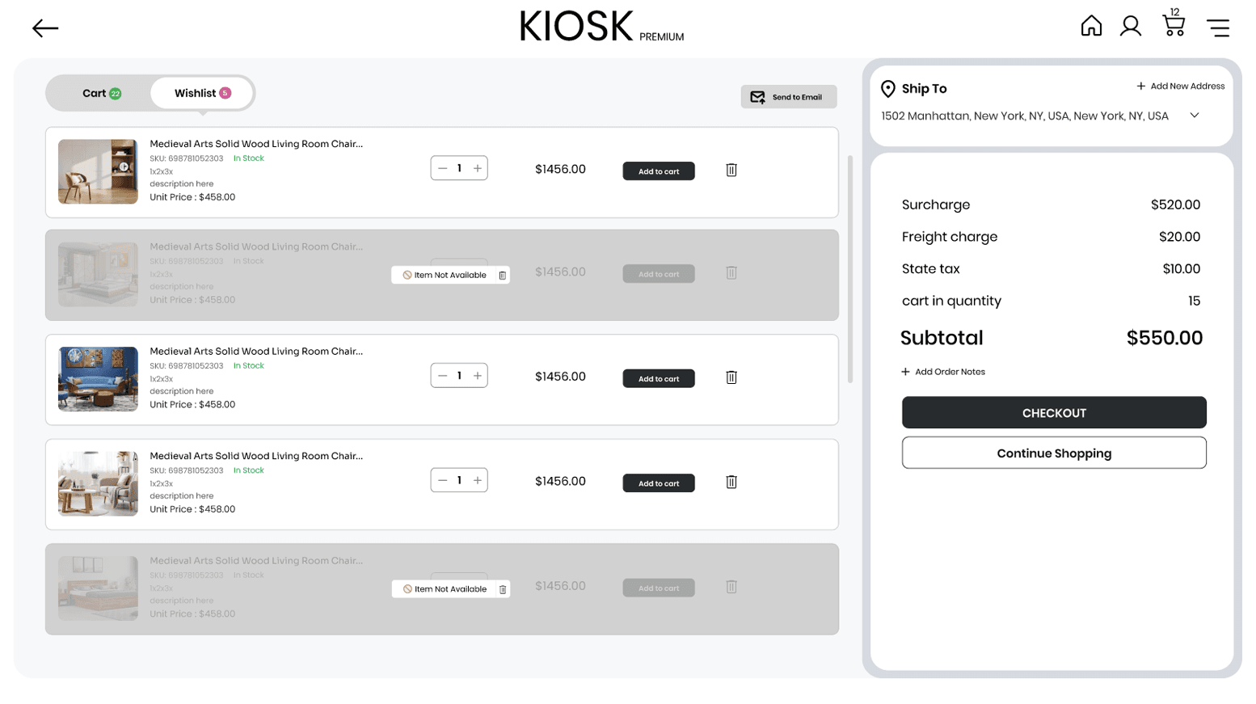Open the hamburger menu icon
The height and width of the screenshot is (704, 1256).
[x=1218, y=28]
